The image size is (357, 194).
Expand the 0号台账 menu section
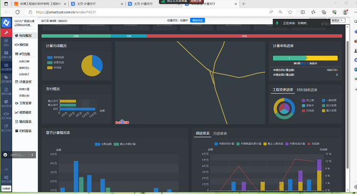point(25,54)
